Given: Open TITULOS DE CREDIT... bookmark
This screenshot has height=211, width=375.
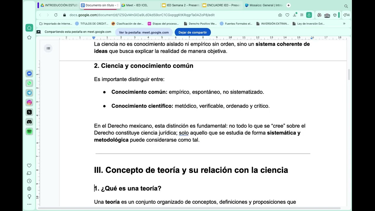Looking at the screenshot, I should click(x=92, y=24).
